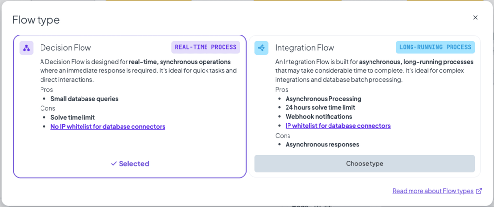Image resolution: width=494 pixels, height=207 pixels.
Task: Close the Flow type dialog
Action: click(475, 18)
